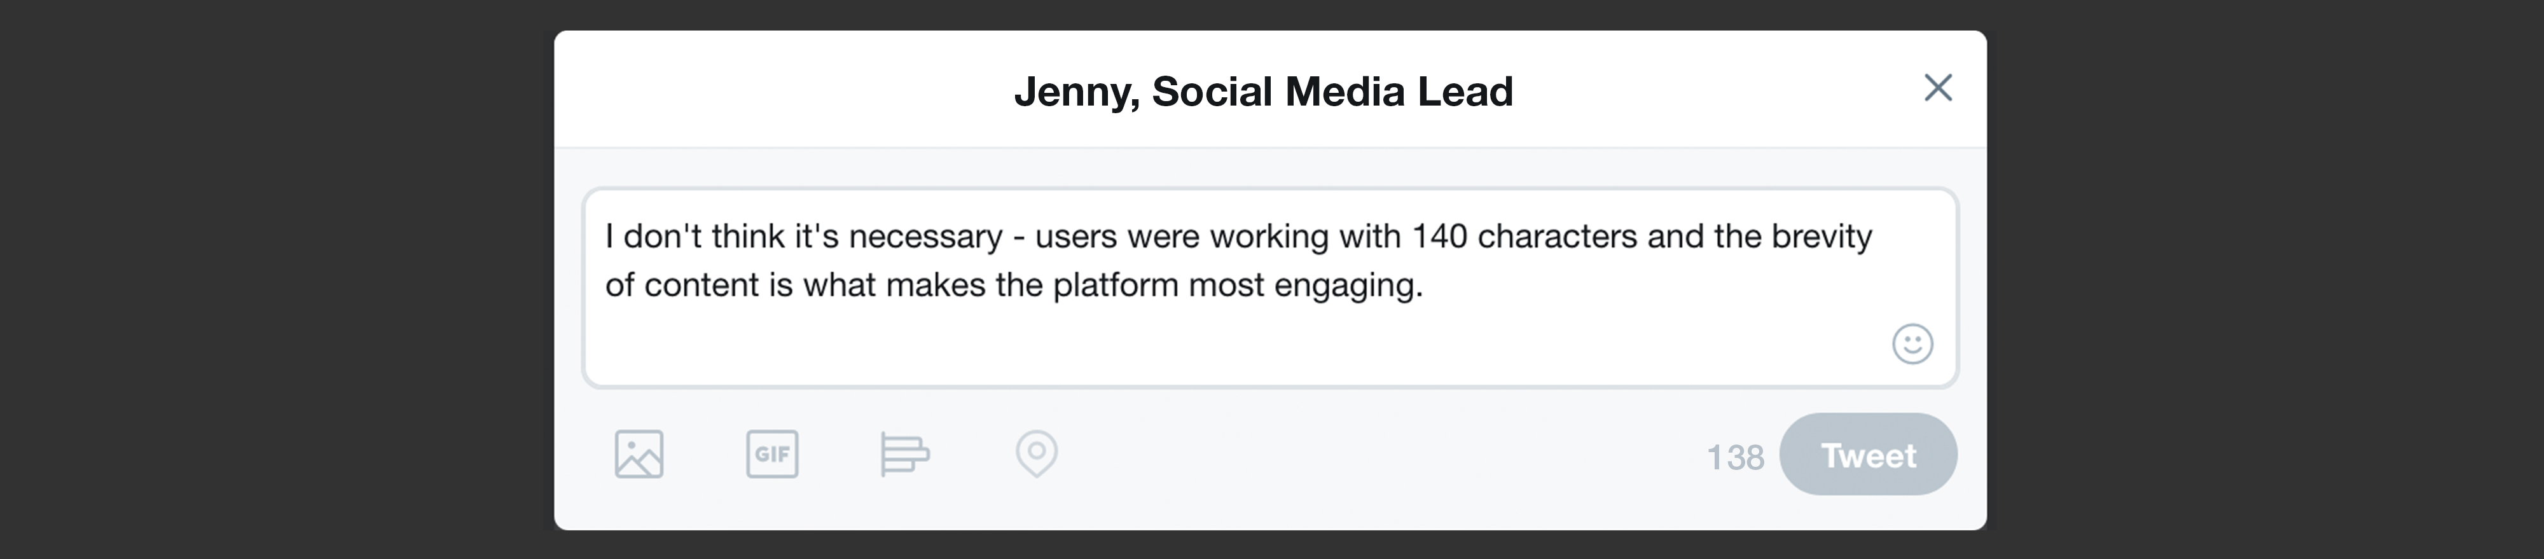Add a photo using the image icon

(x=639, y=454)
